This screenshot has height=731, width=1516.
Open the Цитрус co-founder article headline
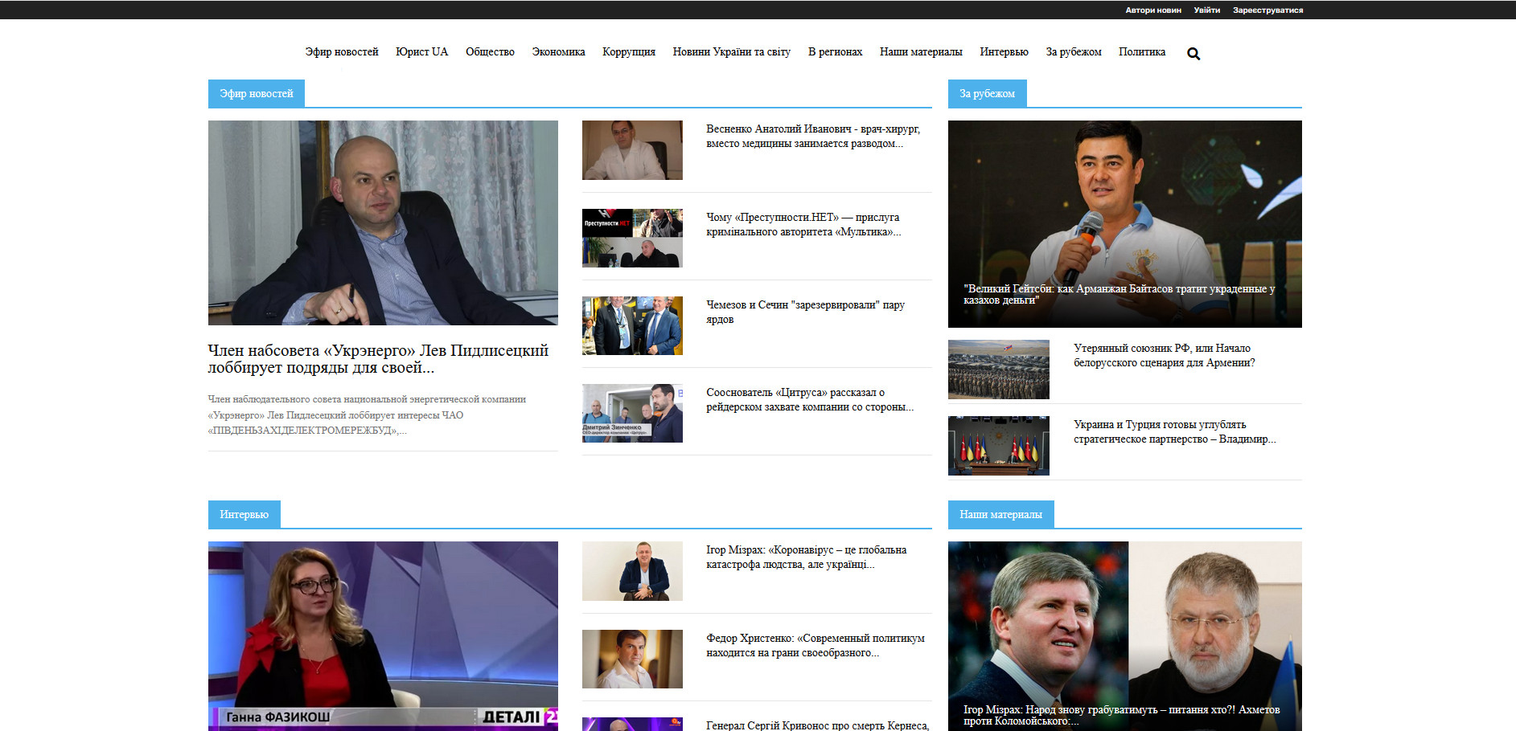click(x=809, y=400)
